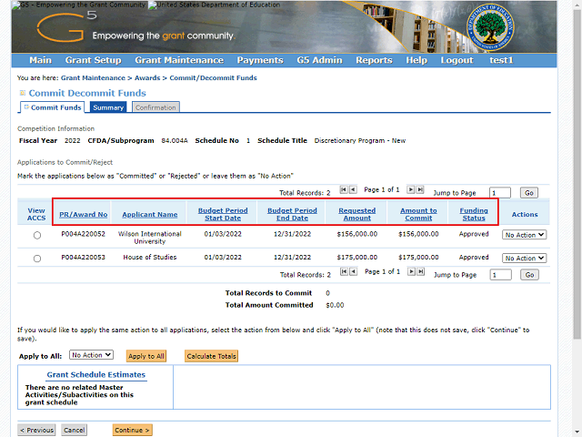
Task: Click the G5 logo in banner
Action: [66, 26]
